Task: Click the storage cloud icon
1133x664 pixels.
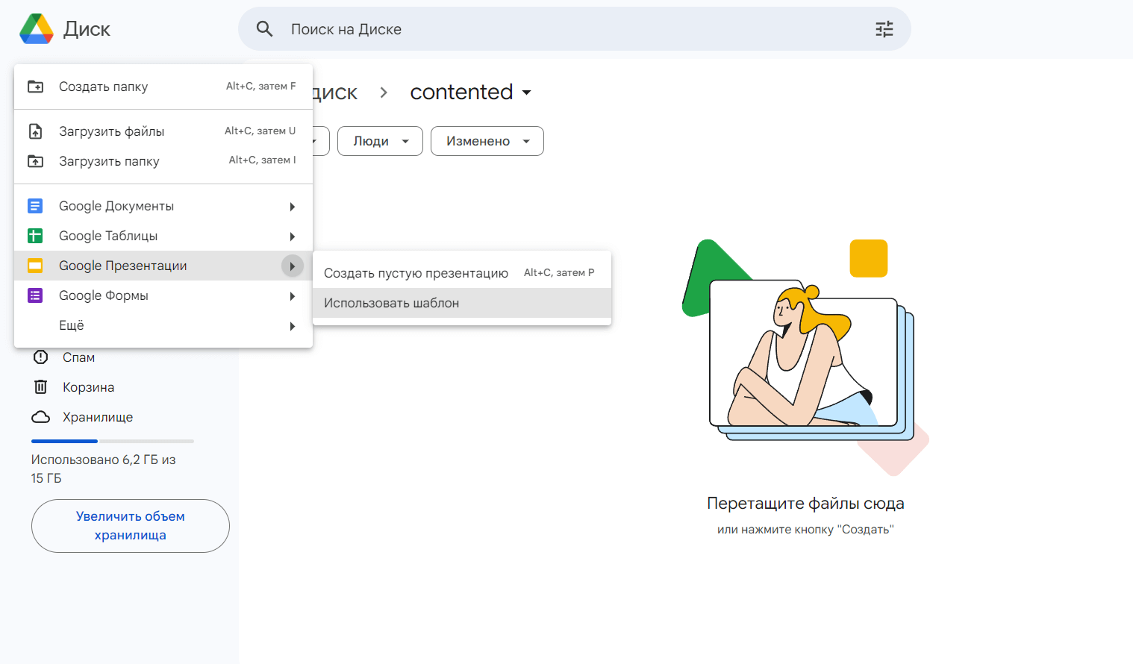Action: (41, 417)
